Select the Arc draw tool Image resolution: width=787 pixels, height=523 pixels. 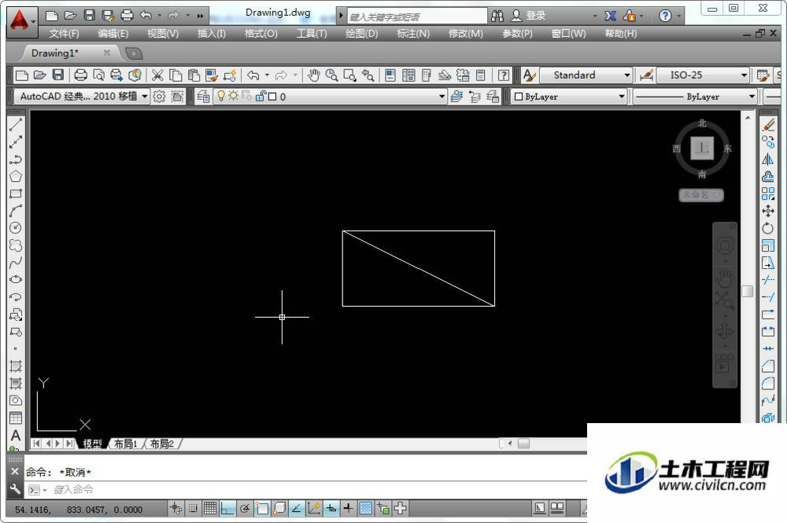pos(16,211)
